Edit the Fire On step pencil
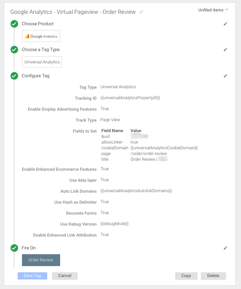 tap(225, 248)
